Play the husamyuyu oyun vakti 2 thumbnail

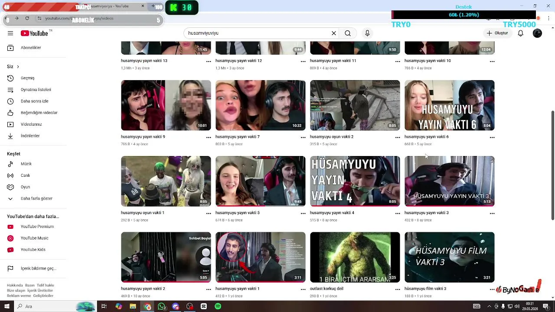click(355, 105)
